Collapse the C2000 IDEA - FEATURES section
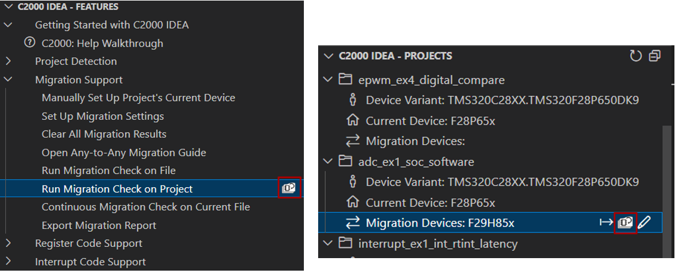 [x=8, y=7]
